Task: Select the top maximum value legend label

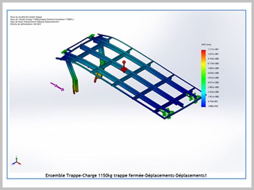Action: tap(213, 49)
